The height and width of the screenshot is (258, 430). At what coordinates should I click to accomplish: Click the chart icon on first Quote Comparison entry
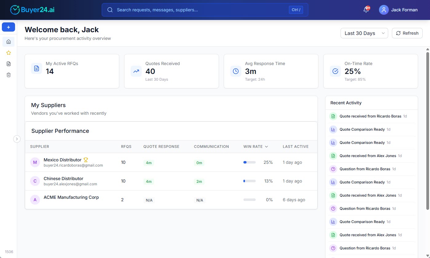click(x=333, y=129)
